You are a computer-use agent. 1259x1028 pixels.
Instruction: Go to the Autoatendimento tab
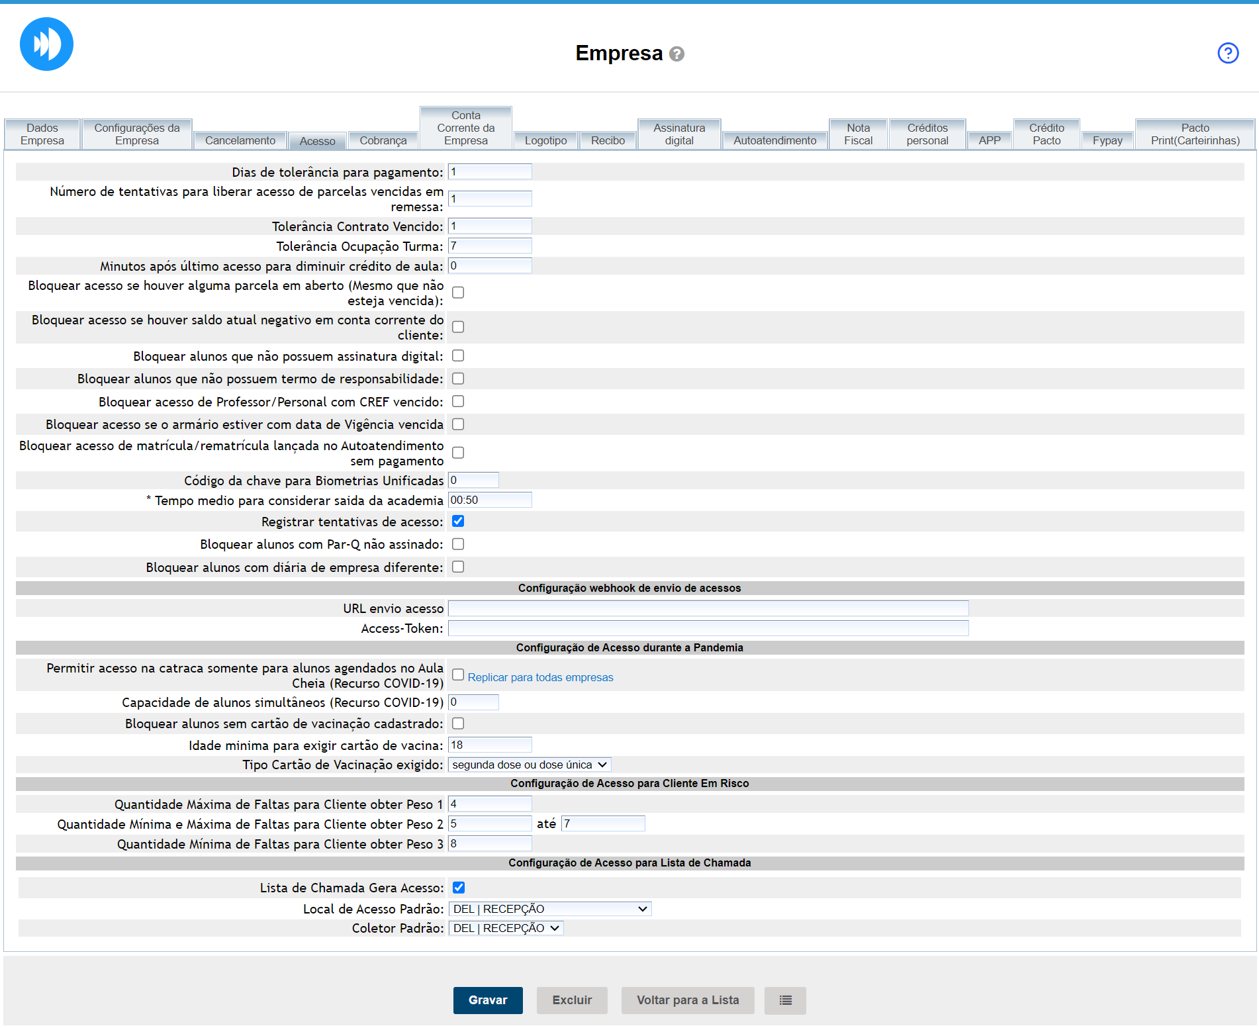tap(774, 140)
